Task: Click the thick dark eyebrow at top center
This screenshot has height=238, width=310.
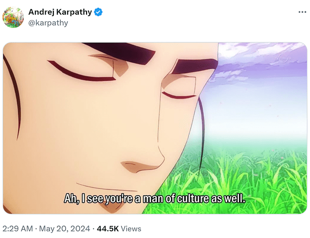Action: coord(118,53)
